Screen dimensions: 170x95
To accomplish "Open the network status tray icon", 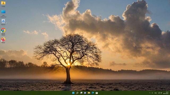I will pos(159,93).
